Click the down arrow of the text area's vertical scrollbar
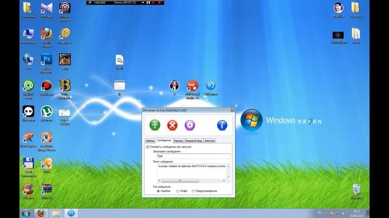Viewport: 389px width, 218px height. [229, 177]
